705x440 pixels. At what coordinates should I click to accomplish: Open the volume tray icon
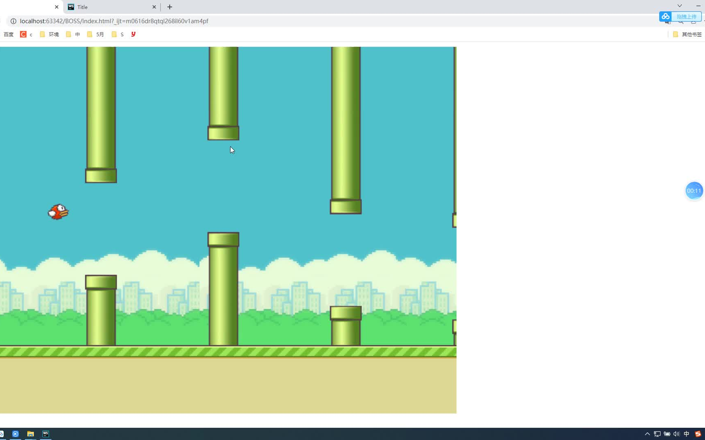pos(676,434)
